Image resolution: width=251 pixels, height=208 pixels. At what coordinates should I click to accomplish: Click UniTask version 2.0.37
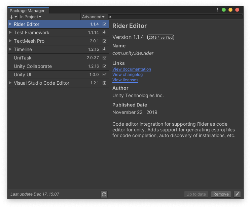pos(93,58)
